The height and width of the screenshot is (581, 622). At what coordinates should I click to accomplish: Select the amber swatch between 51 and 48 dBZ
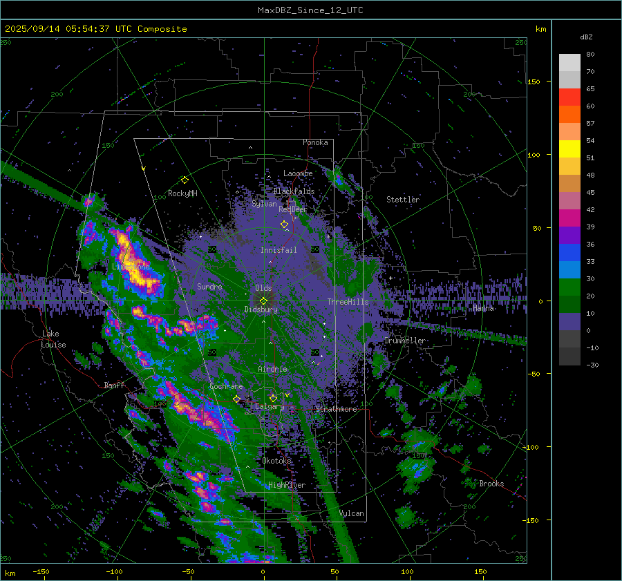(x=569, y=166)
